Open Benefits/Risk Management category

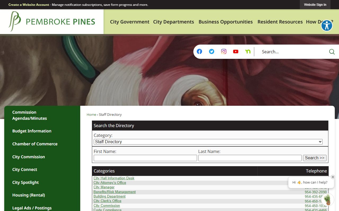[115, 192]
